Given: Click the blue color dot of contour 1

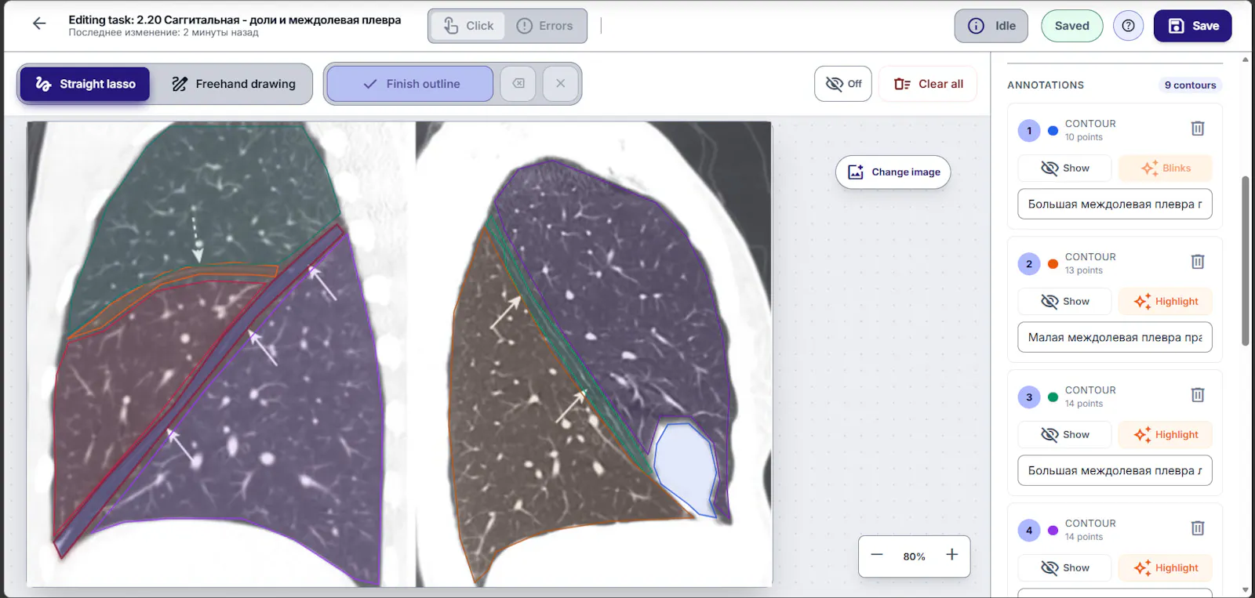Looking at the screenshot, I should point(1053,131).
